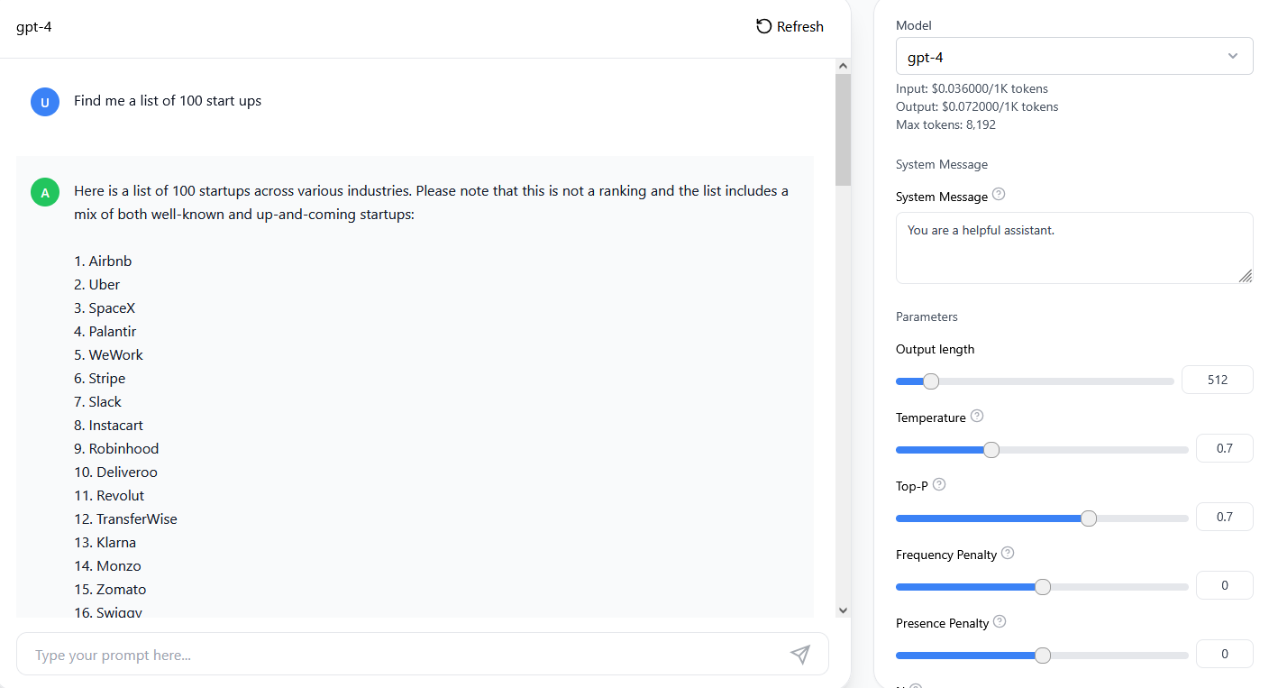Click the Output price per 1K tokens text
Image resolution: width=1269 pixels, height=688 pixels.
click(977, 106)
